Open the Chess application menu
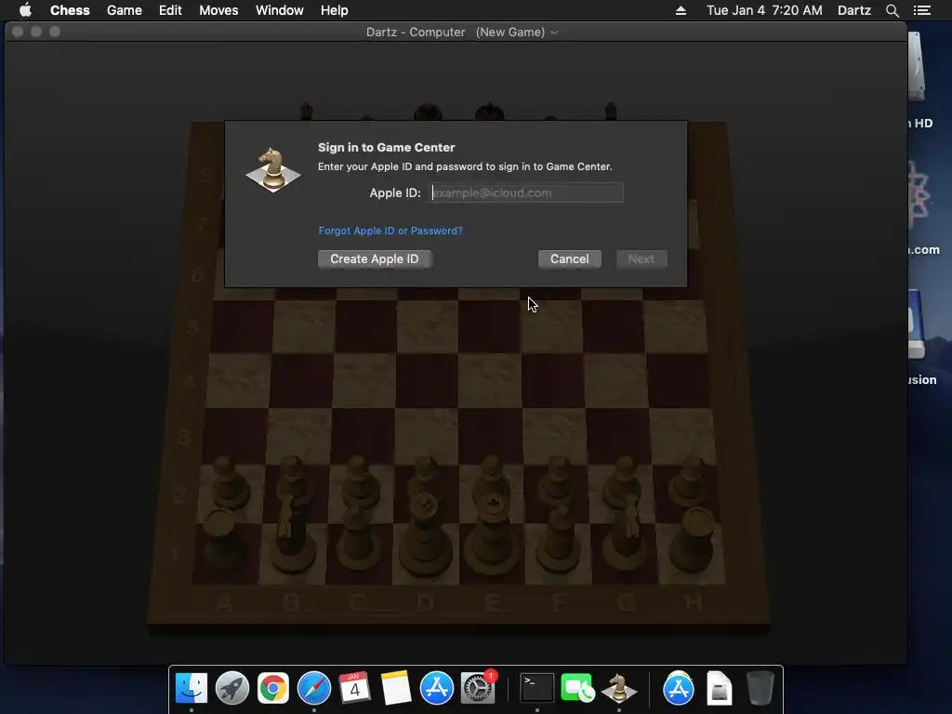The image size is (952, 714). coord(70,10)
